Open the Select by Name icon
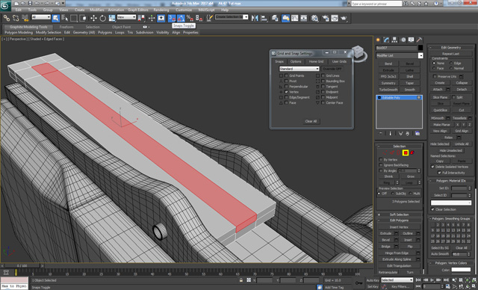This screenshot has width=478, height=290. pos(65,18)
